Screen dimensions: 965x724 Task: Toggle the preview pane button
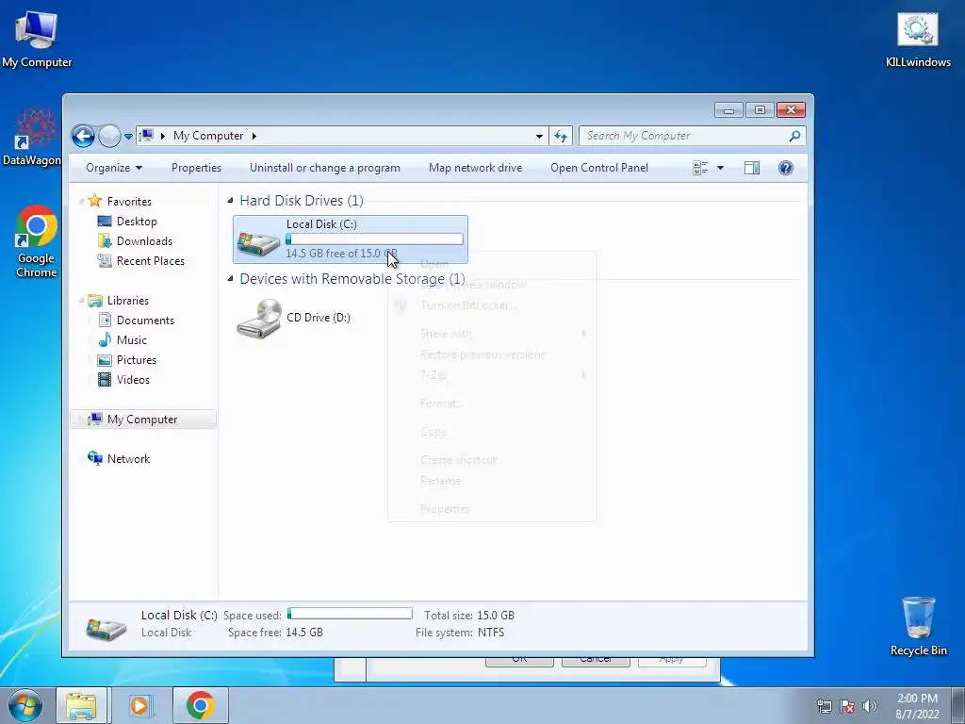751,168
